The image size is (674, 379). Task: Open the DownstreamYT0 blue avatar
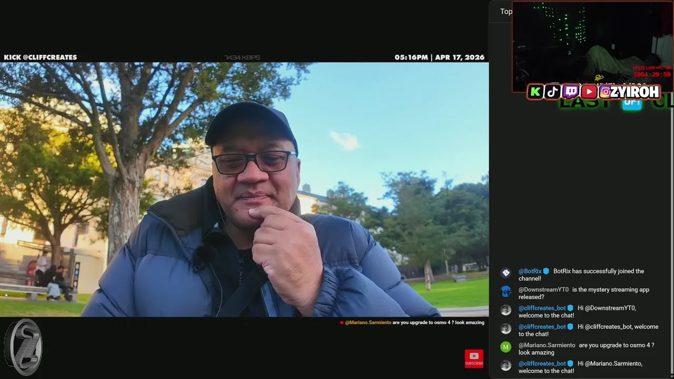click(506, 291)
